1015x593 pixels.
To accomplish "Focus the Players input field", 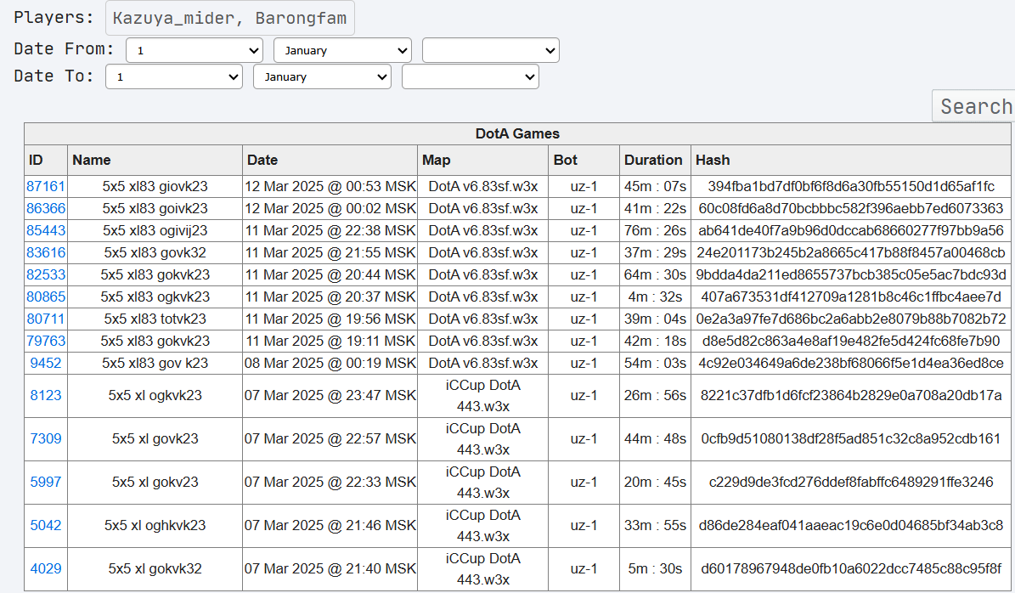I will coord(230,18).
